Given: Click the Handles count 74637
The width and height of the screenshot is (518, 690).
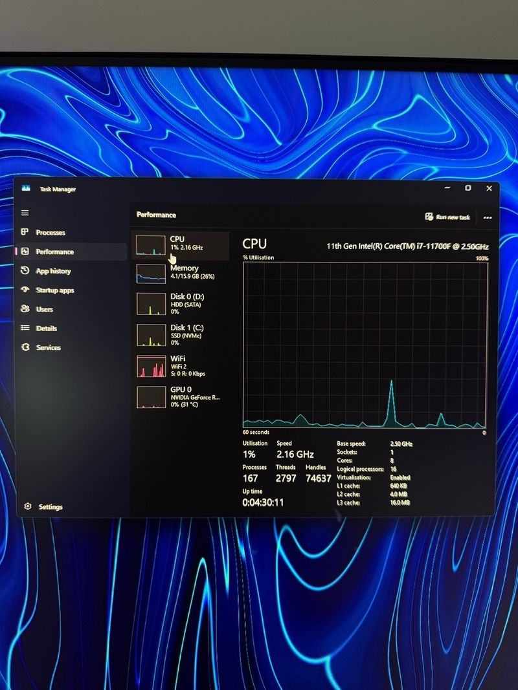Looking at the screenshot, I should [318, 479].
